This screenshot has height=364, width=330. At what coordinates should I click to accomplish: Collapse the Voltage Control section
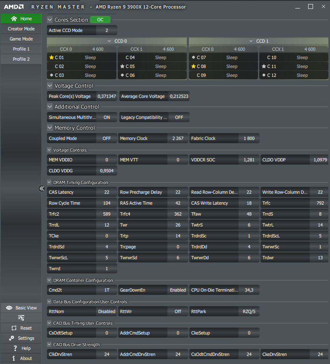[50, 86]
